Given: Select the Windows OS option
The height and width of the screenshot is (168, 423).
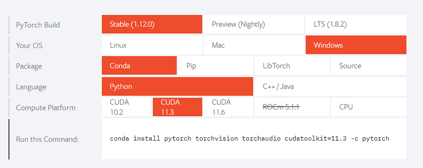Looking at the screenshot, I should point(356,45).
